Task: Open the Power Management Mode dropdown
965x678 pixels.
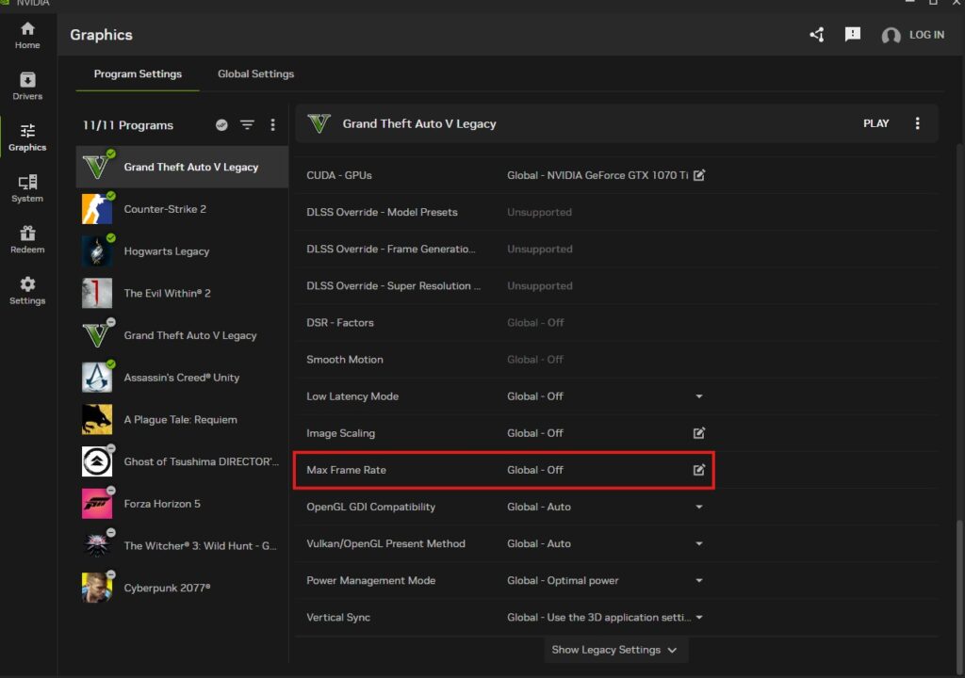Action: (698, 580)
